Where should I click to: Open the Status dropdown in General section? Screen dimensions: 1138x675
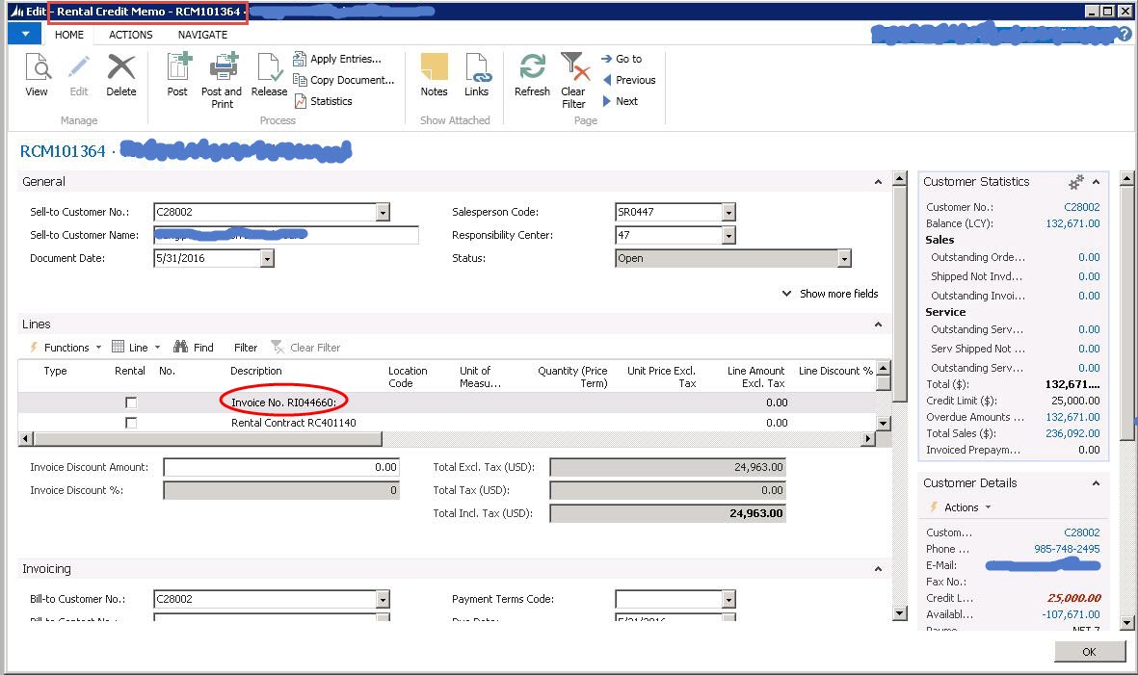pyautogui.click(x=843, y=258)
